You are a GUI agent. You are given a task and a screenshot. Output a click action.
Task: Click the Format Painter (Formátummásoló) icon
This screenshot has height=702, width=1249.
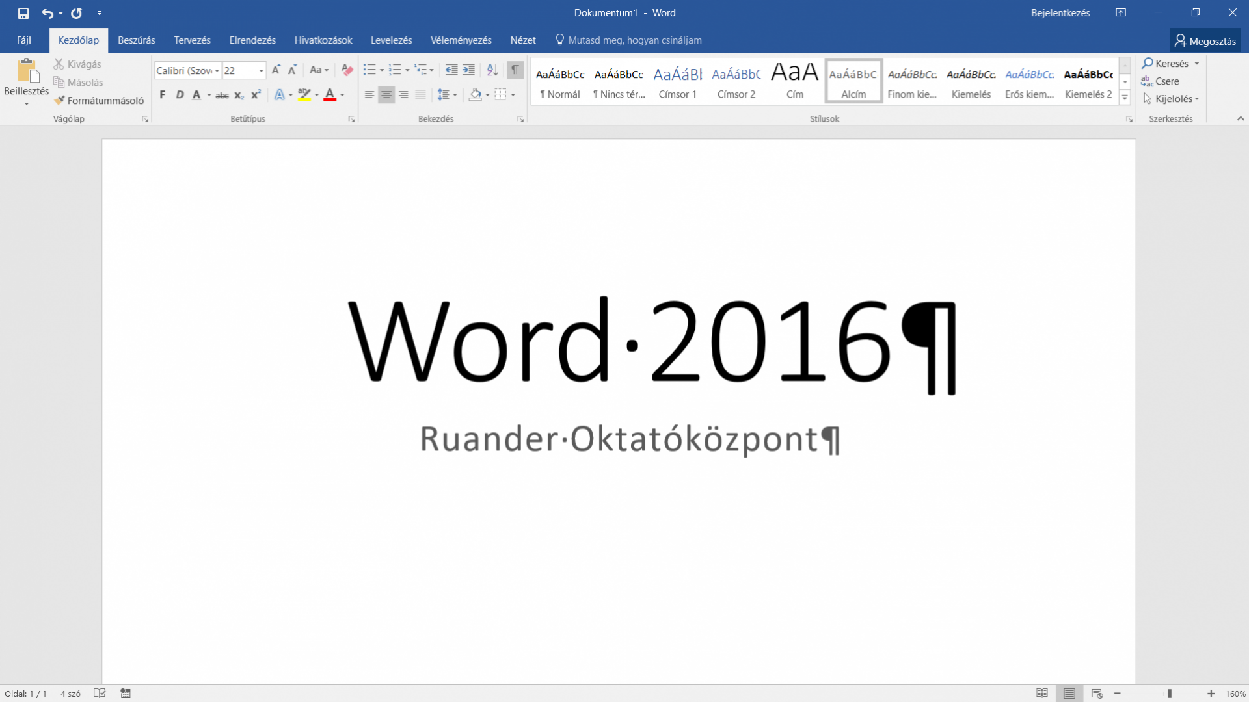(x=60, y=100)
